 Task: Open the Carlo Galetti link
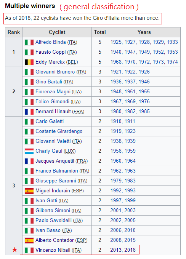point(50,122)
